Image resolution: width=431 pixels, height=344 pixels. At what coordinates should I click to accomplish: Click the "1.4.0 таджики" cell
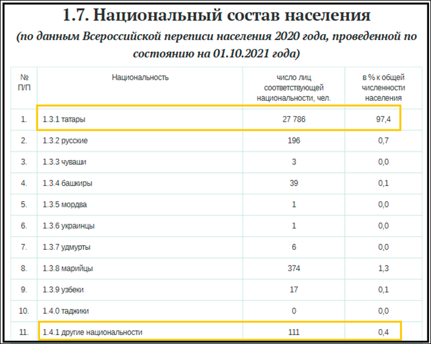pyautogui.click(x=66, y=311)
